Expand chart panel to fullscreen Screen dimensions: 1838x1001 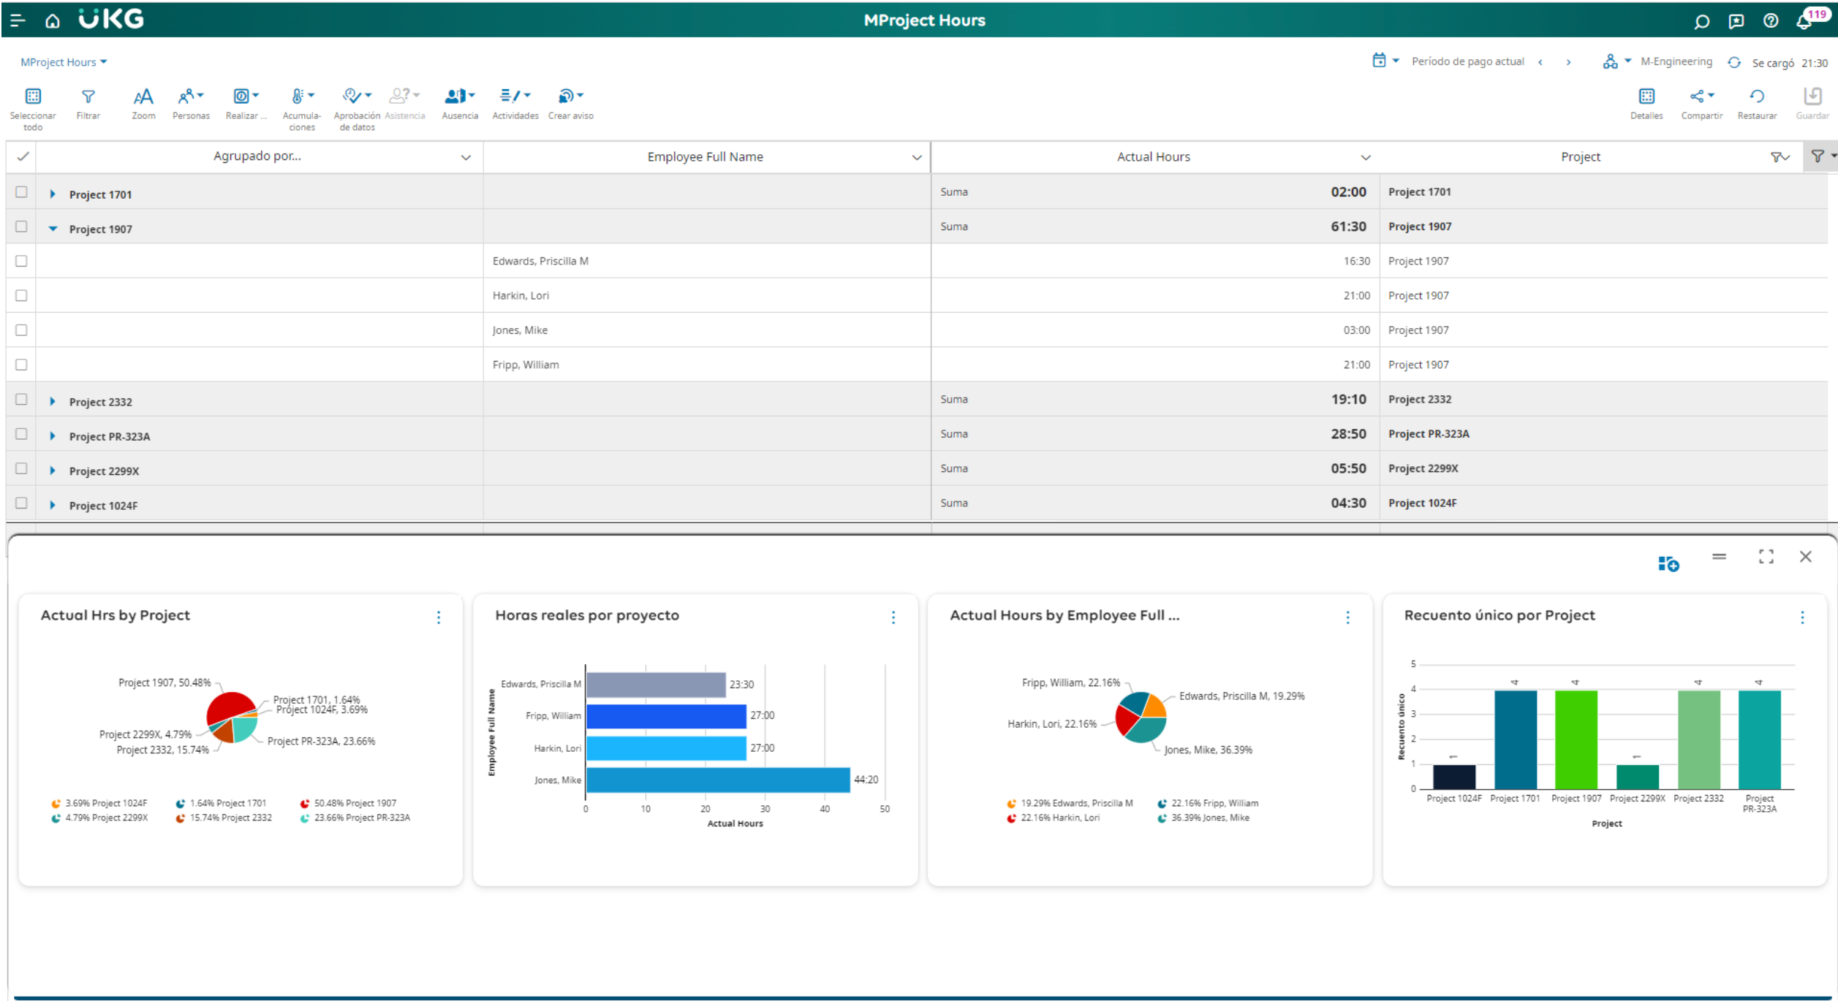(x=1766, y=557)
